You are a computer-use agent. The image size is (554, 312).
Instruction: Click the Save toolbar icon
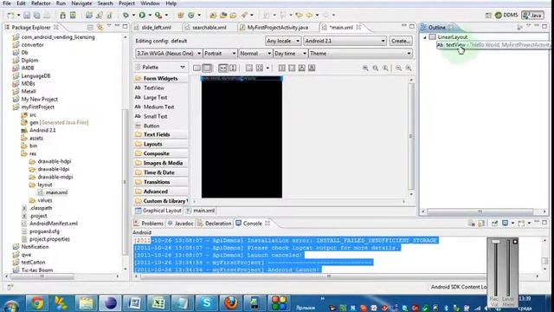[x=27, y=16]
